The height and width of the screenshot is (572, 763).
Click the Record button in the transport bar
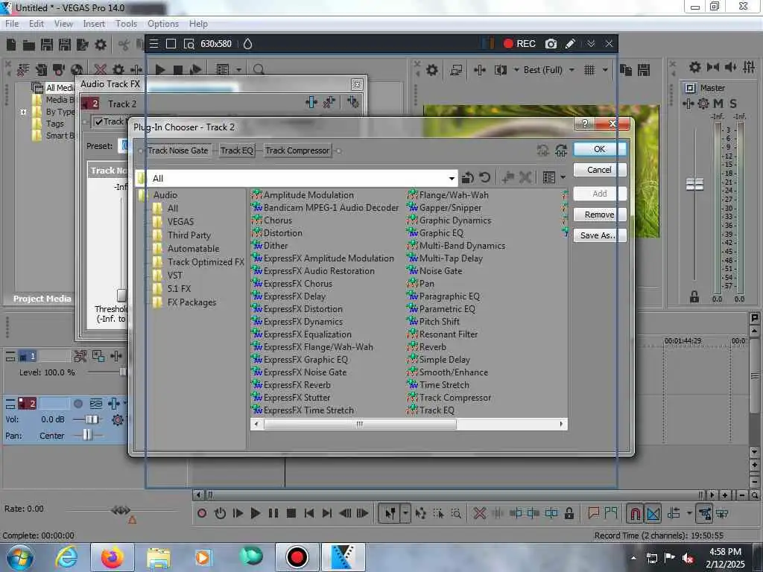pyautogui.click(x=202, y=513)
